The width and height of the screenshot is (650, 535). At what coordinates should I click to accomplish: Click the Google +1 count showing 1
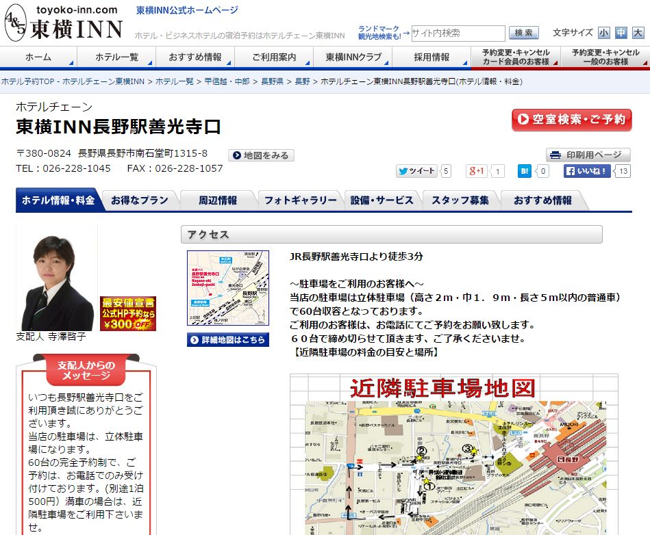pyautogui.click(x=497, y=171)
